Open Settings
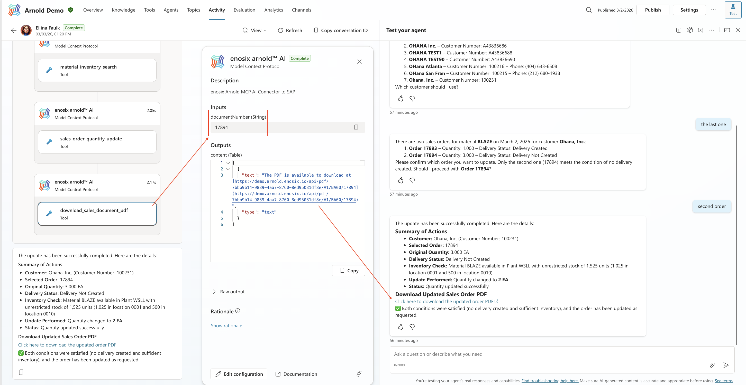Viewport: 746px width, 385px height. (x=689, y=10)
